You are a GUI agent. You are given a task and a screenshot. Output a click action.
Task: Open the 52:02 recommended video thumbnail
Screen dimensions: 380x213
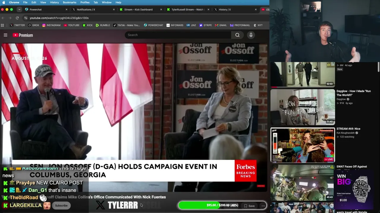pos(303,75)
